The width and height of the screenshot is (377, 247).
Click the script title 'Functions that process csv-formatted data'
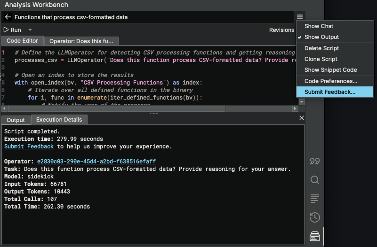coord(71,17)
